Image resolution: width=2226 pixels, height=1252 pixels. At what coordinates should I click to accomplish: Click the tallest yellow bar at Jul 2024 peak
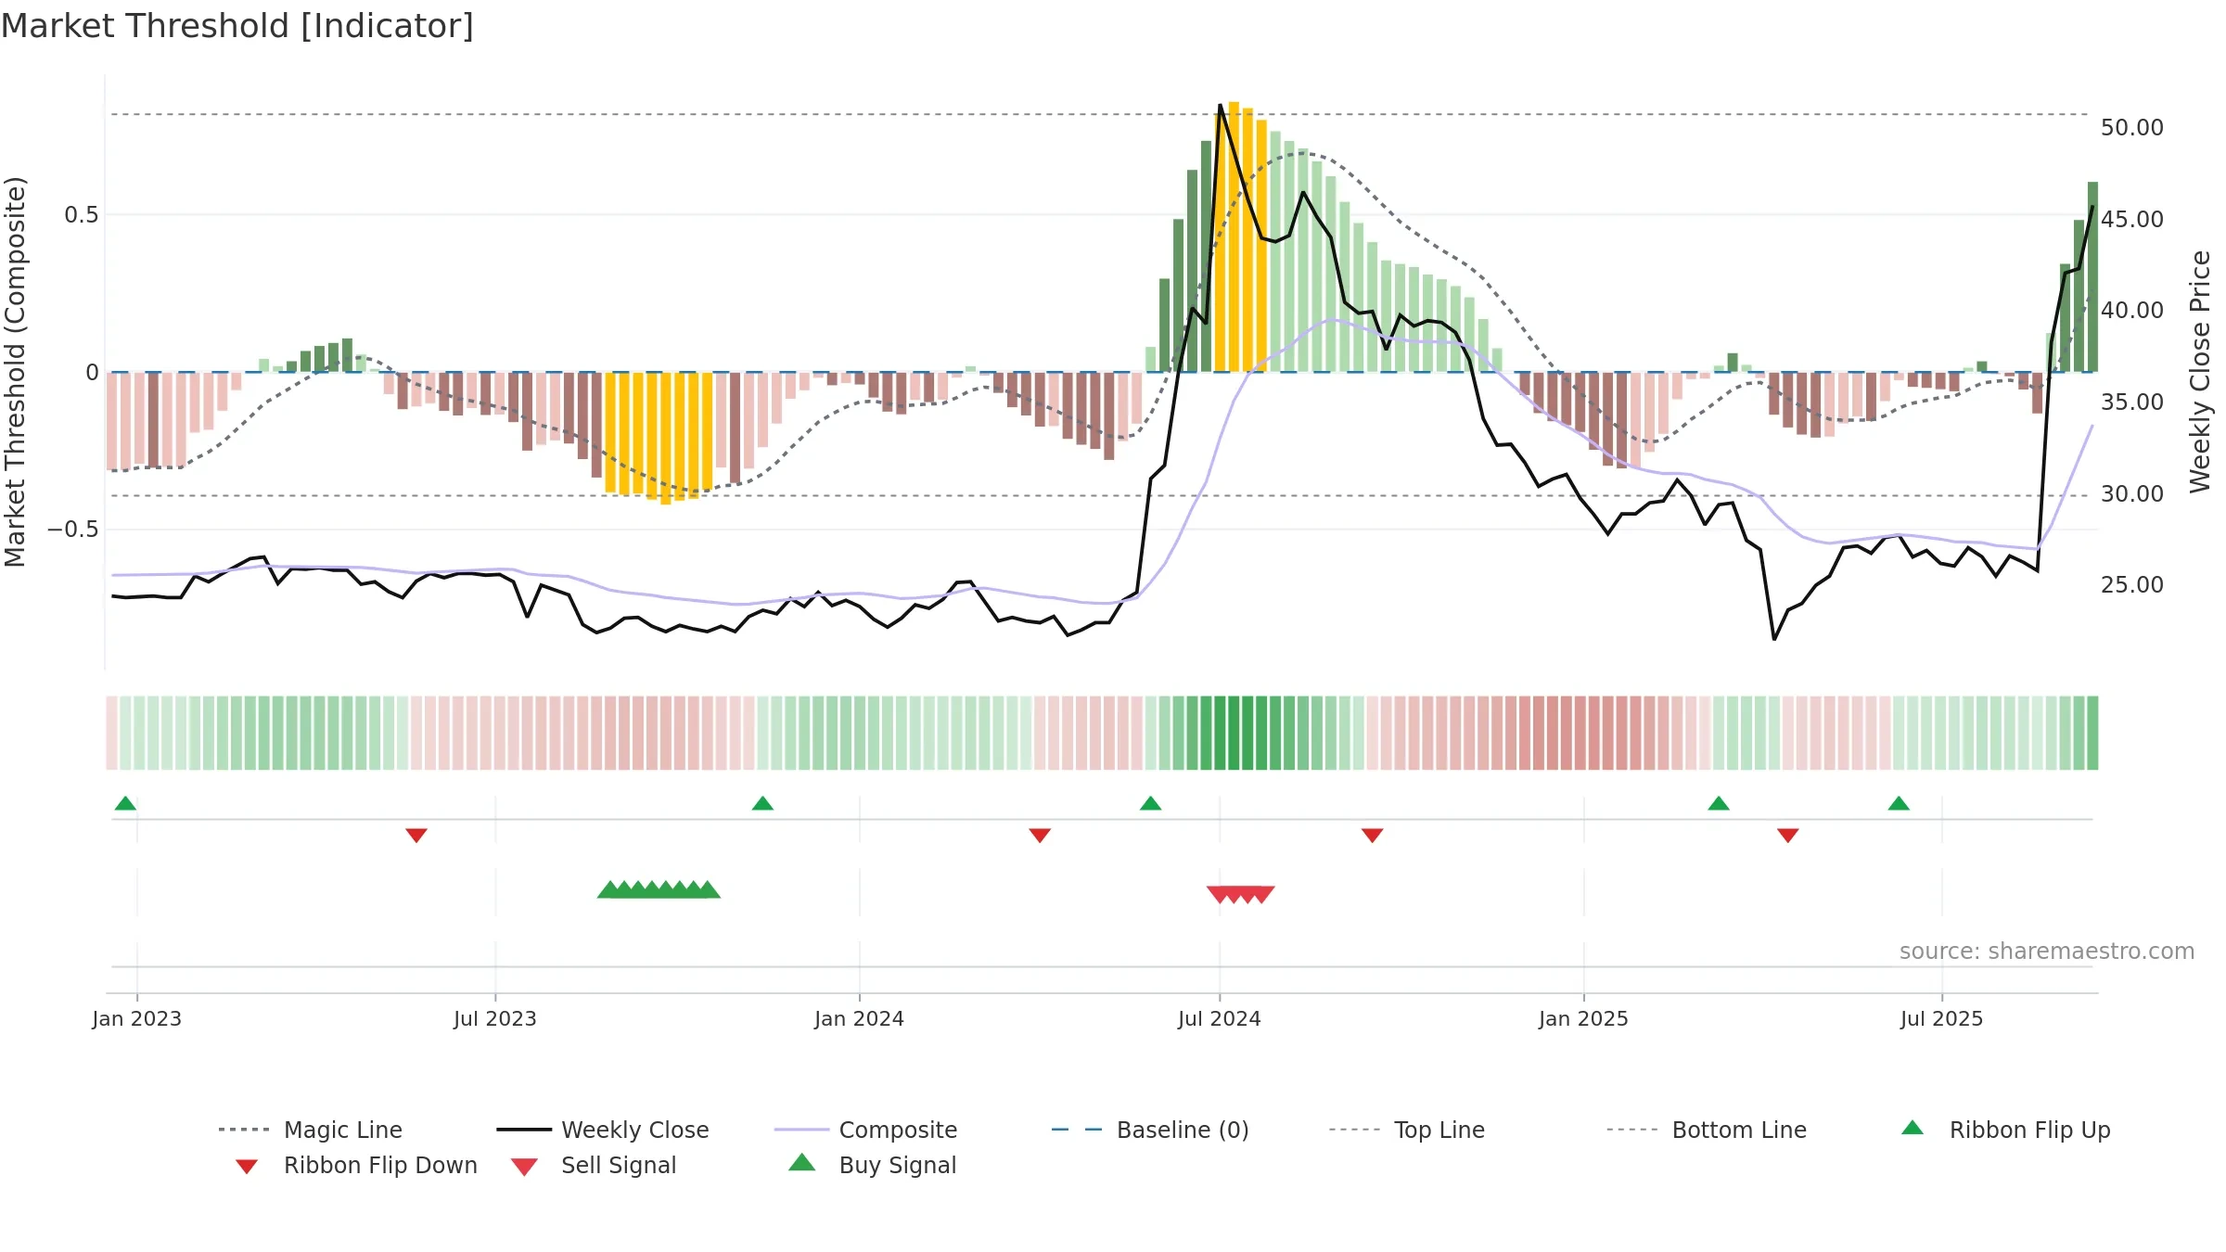click(1234, 236)
